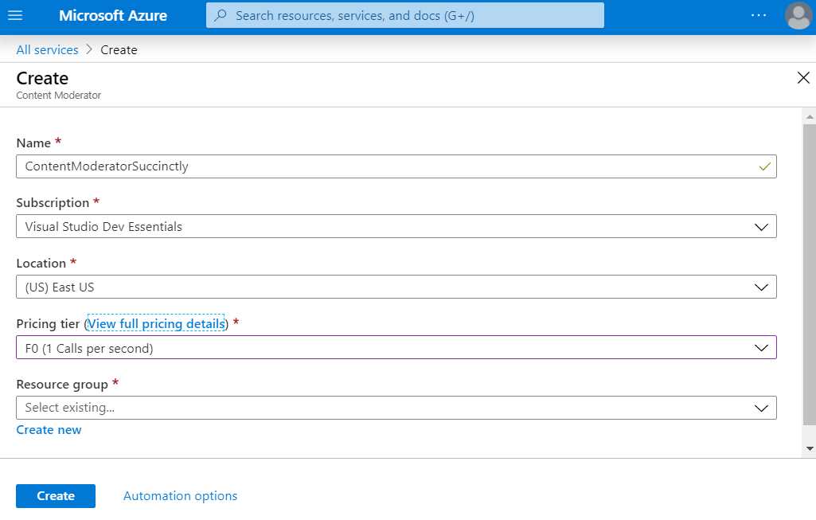View full pricing details
Screen dimensions: 816x520
tap(155, 323)
